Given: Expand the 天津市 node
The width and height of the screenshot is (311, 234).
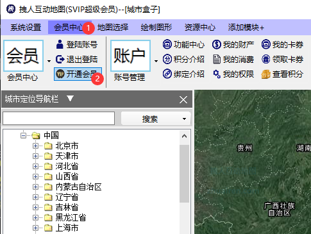Looking at the screenshot, I should (35, 156).
